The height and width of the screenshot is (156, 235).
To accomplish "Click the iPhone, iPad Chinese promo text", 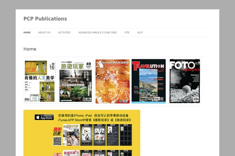I will point(94,118).
